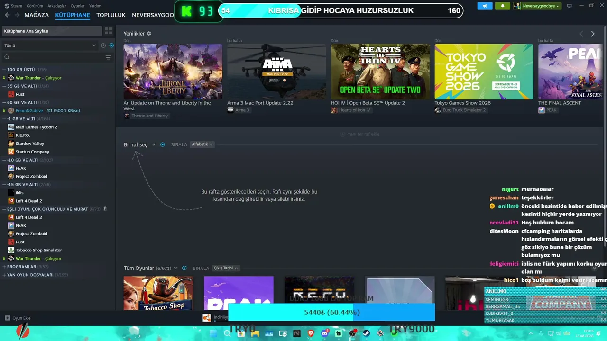Open the HOI IV Open Beta SE Update 2 link
The image size is (607, 341).
pos(368,103)
